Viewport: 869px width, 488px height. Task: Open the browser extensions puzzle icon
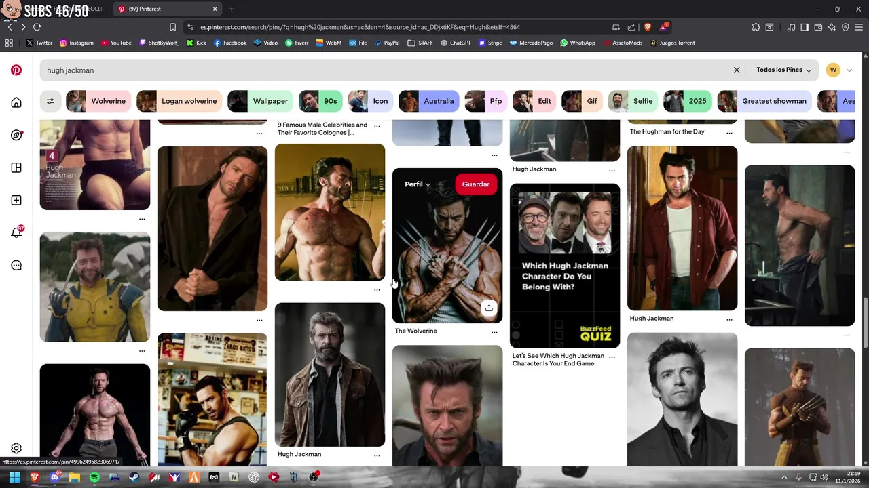756,27
